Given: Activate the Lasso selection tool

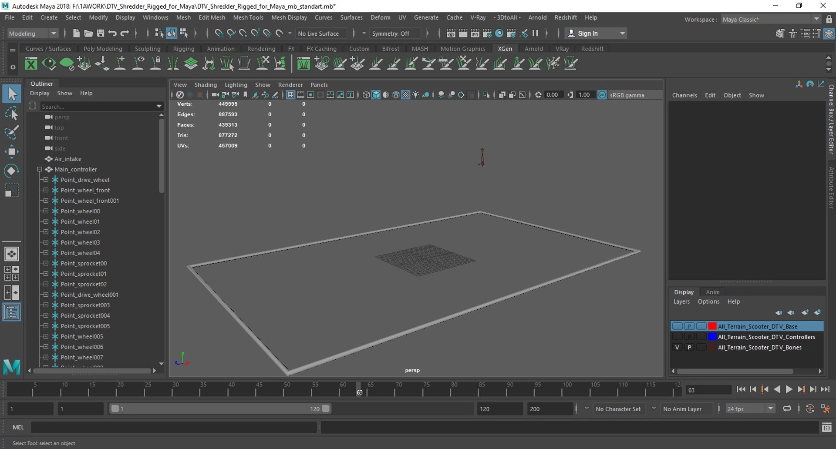Looking at the screenshot, I should click(x=12, y=113).
